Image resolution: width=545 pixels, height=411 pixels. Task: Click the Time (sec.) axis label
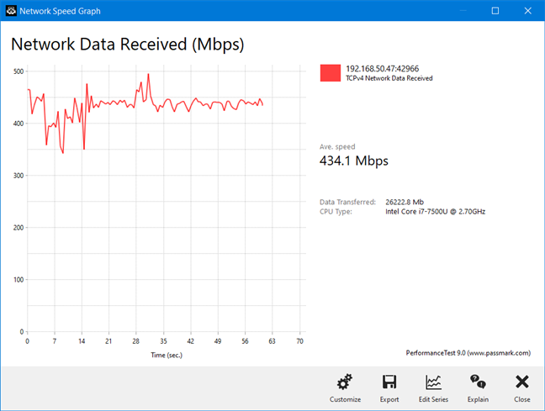[x=167, y=355]
